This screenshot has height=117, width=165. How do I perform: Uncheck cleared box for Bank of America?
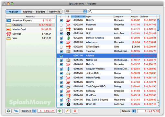(61, 38)
